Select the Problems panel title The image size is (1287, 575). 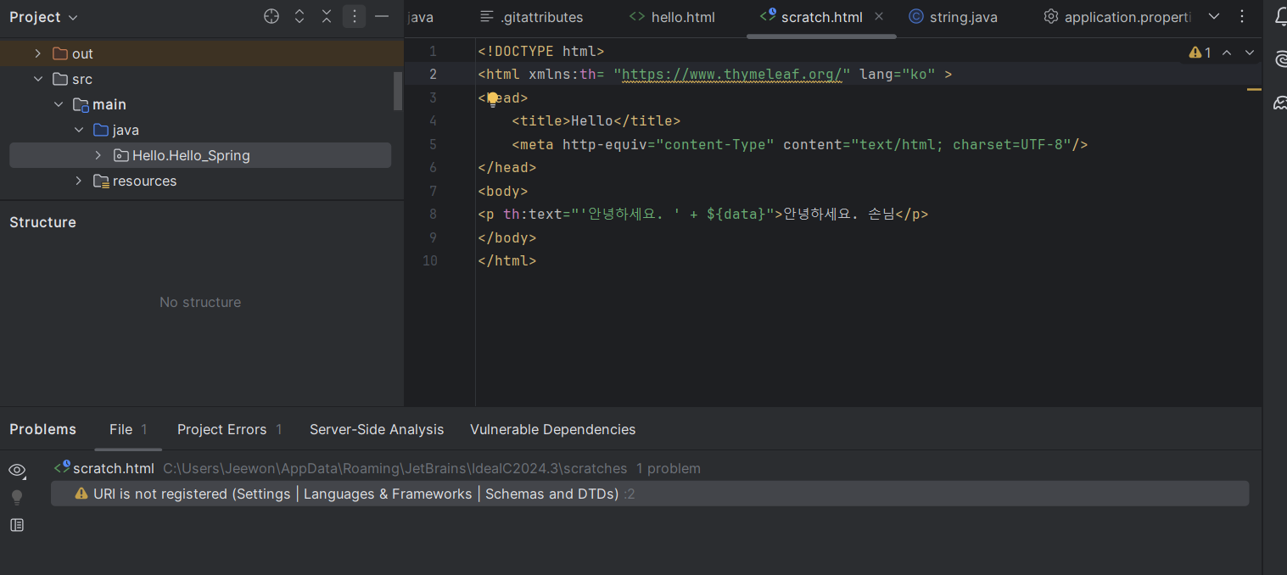click(42, 429)
